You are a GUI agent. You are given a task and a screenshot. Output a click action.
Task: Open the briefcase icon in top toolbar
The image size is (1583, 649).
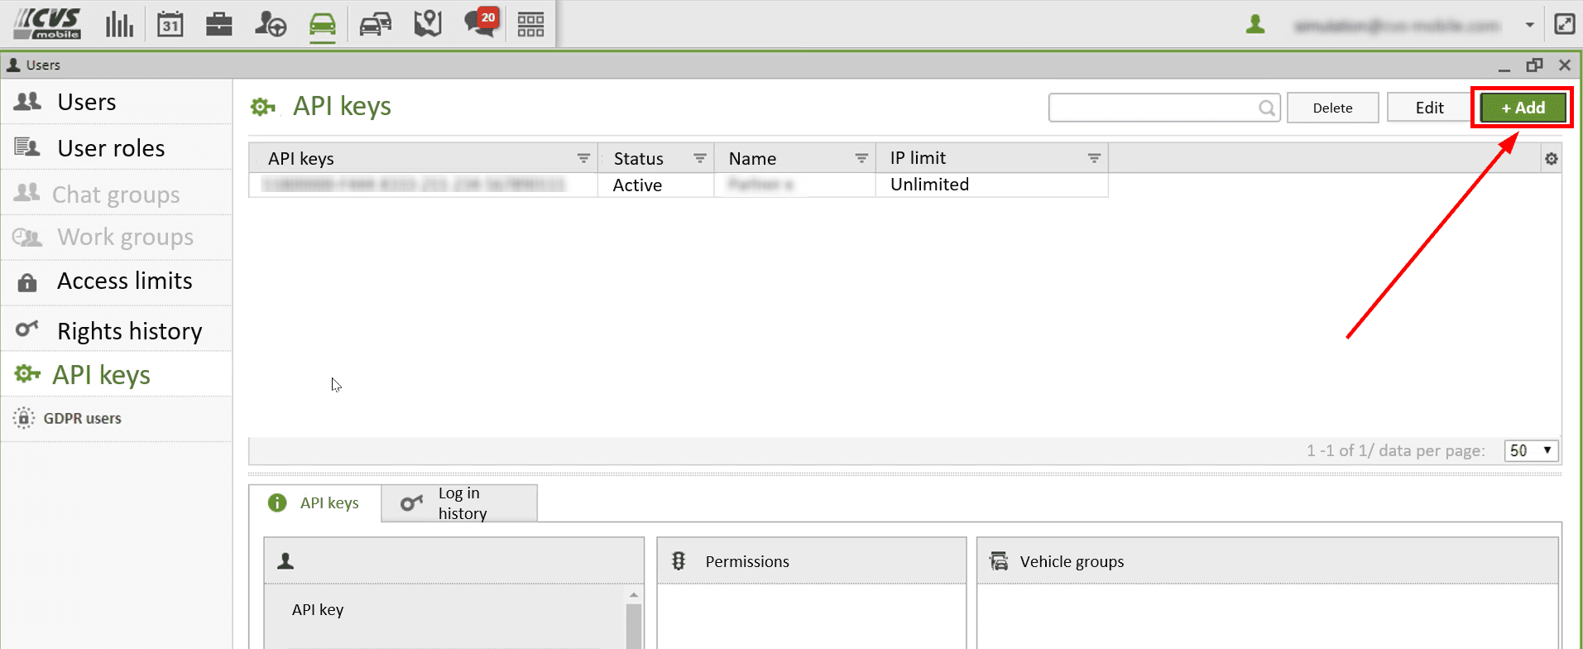tap(219, 24)
